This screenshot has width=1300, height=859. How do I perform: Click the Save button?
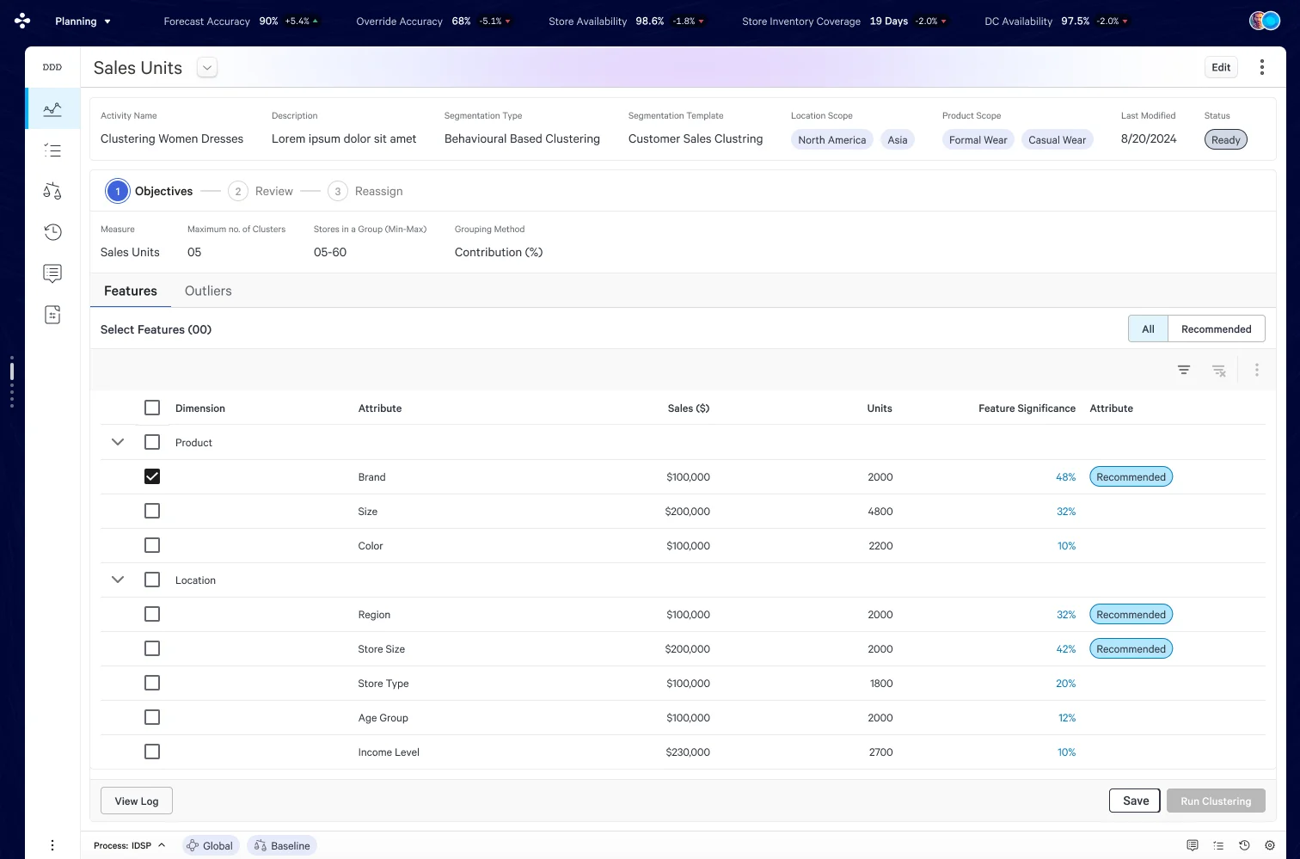(x=1135, y=801)
